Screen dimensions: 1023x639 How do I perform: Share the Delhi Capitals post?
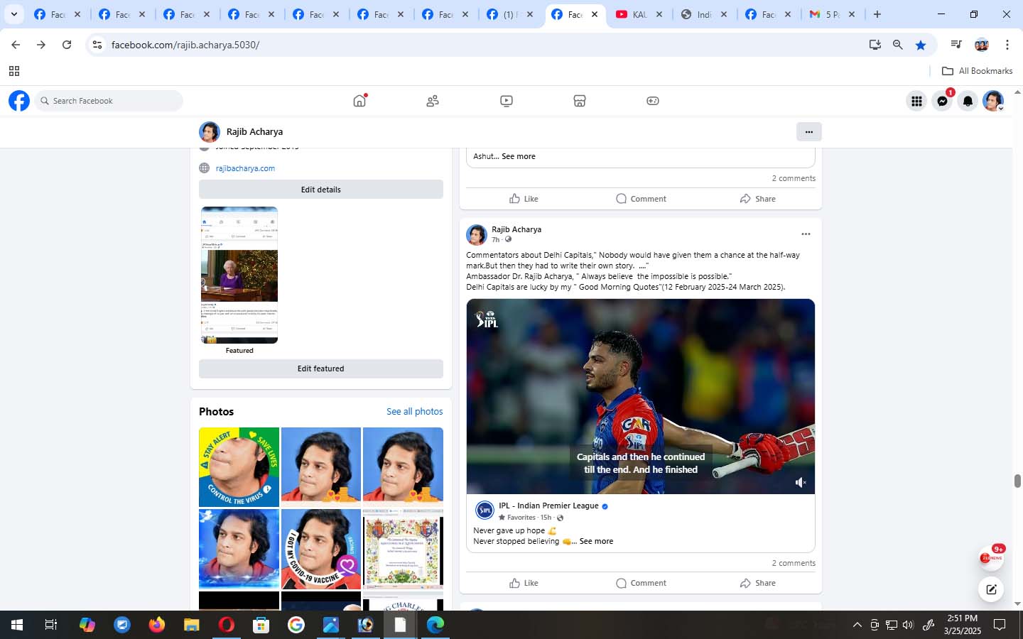click(757, 583)
